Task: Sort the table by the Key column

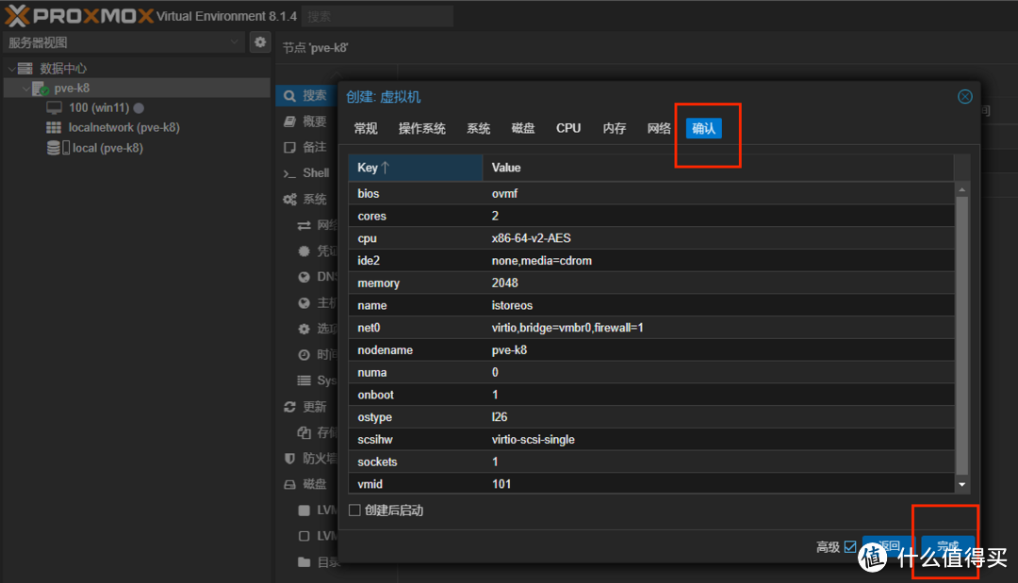Action: (x=416, y=168)
